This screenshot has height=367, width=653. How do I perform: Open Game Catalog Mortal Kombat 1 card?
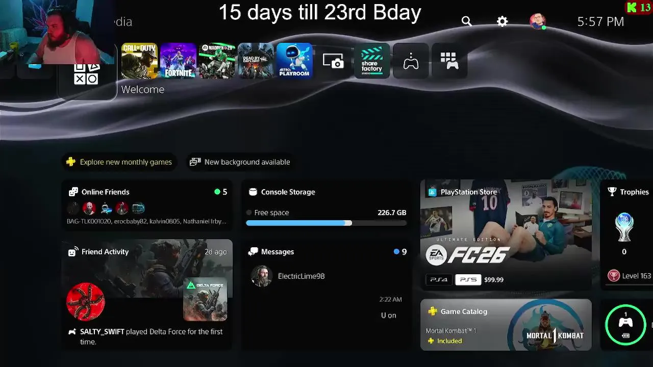(506, 325)
